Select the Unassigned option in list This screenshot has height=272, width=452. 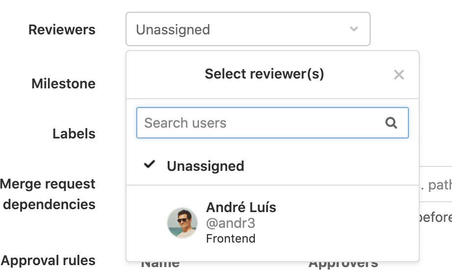(205, 166)
